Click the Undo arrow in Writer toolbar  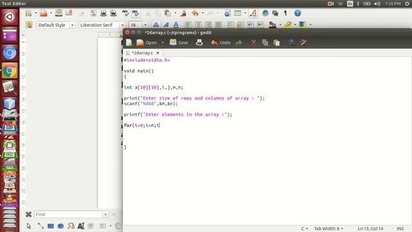pyautogui.click(x=195, y=13)
